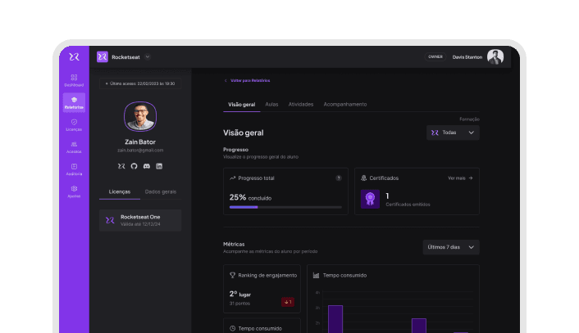
Task: Open the Dashboard sidebar item
Action: coord(74,80)
